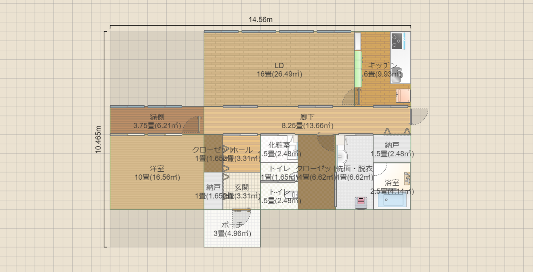This screenshot has width=533, height=272.
Task: Select the 化粧室 room label
Action: pos(279,149)
